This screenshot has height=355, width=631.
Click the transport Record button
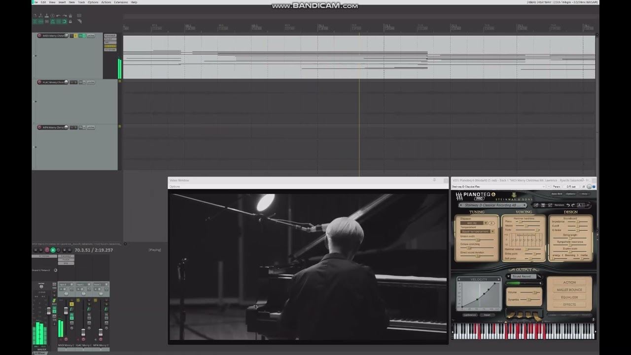point(47,250)
